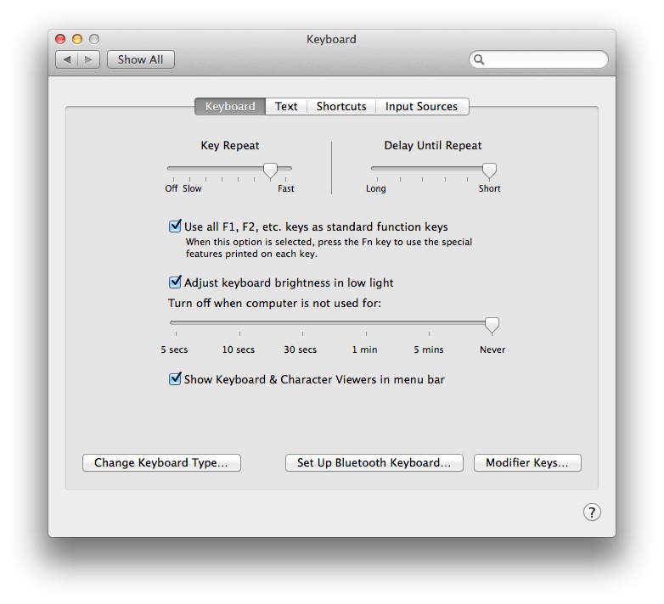Open Set Up Bluetooth Keyboard dialog
This screenshot has height=604, width=664.
click(x=374, y=462)
